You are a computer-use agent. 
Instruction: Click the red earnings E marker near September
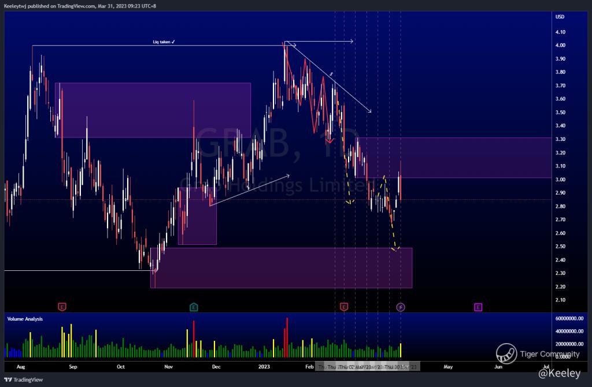click(x=62, y=307)
